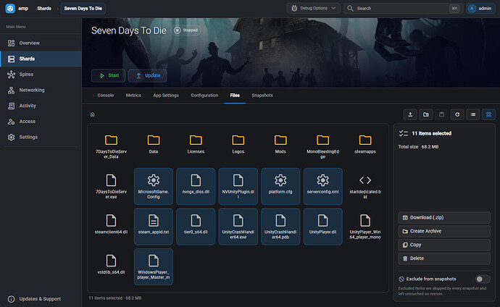The width and height of the screenshot is (500, 307).
Task: Select the serverconfig.xml file
Action: point(323,186)
